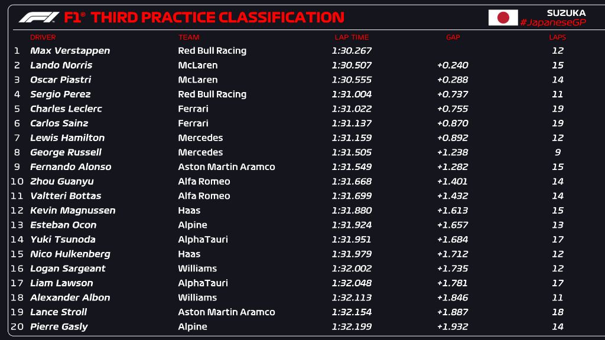Click Pierre Gasly's name
The height and width of the screenshot is (340, 605).
pos(58,327)
